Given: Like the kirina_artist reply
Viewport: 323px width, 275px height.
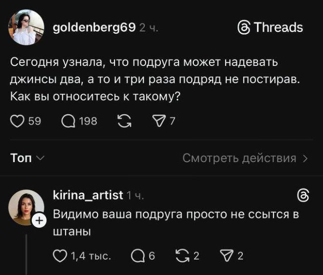Looking at the screenshot, I should tap(59, 255).
